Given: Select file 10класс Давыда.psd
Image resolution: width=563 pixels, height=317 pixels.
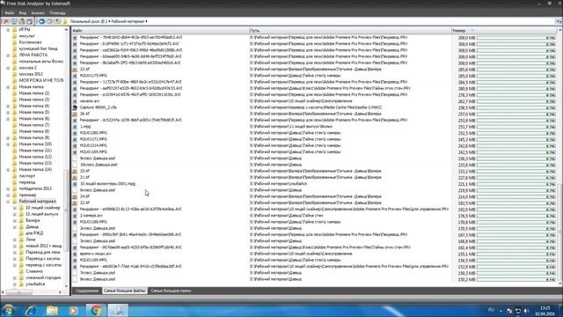Looking at the screenshot, I should [x=99, y=165].
